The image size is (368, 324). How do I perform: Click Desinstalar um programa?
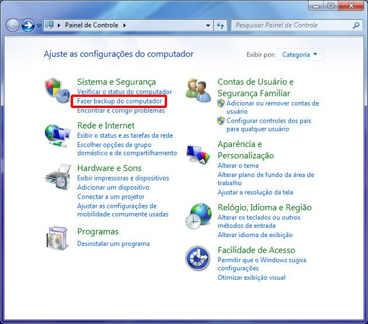click(x=113, y=243)
